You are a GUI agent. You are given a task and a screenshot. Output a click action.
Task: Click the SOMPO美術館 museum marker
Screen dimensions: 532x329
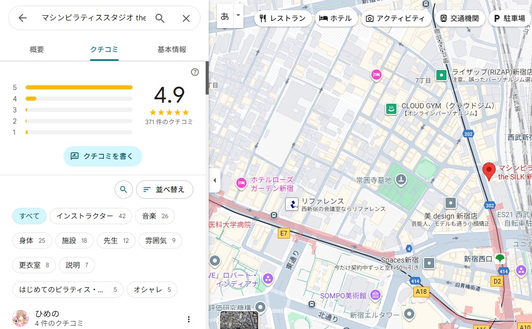376,295
